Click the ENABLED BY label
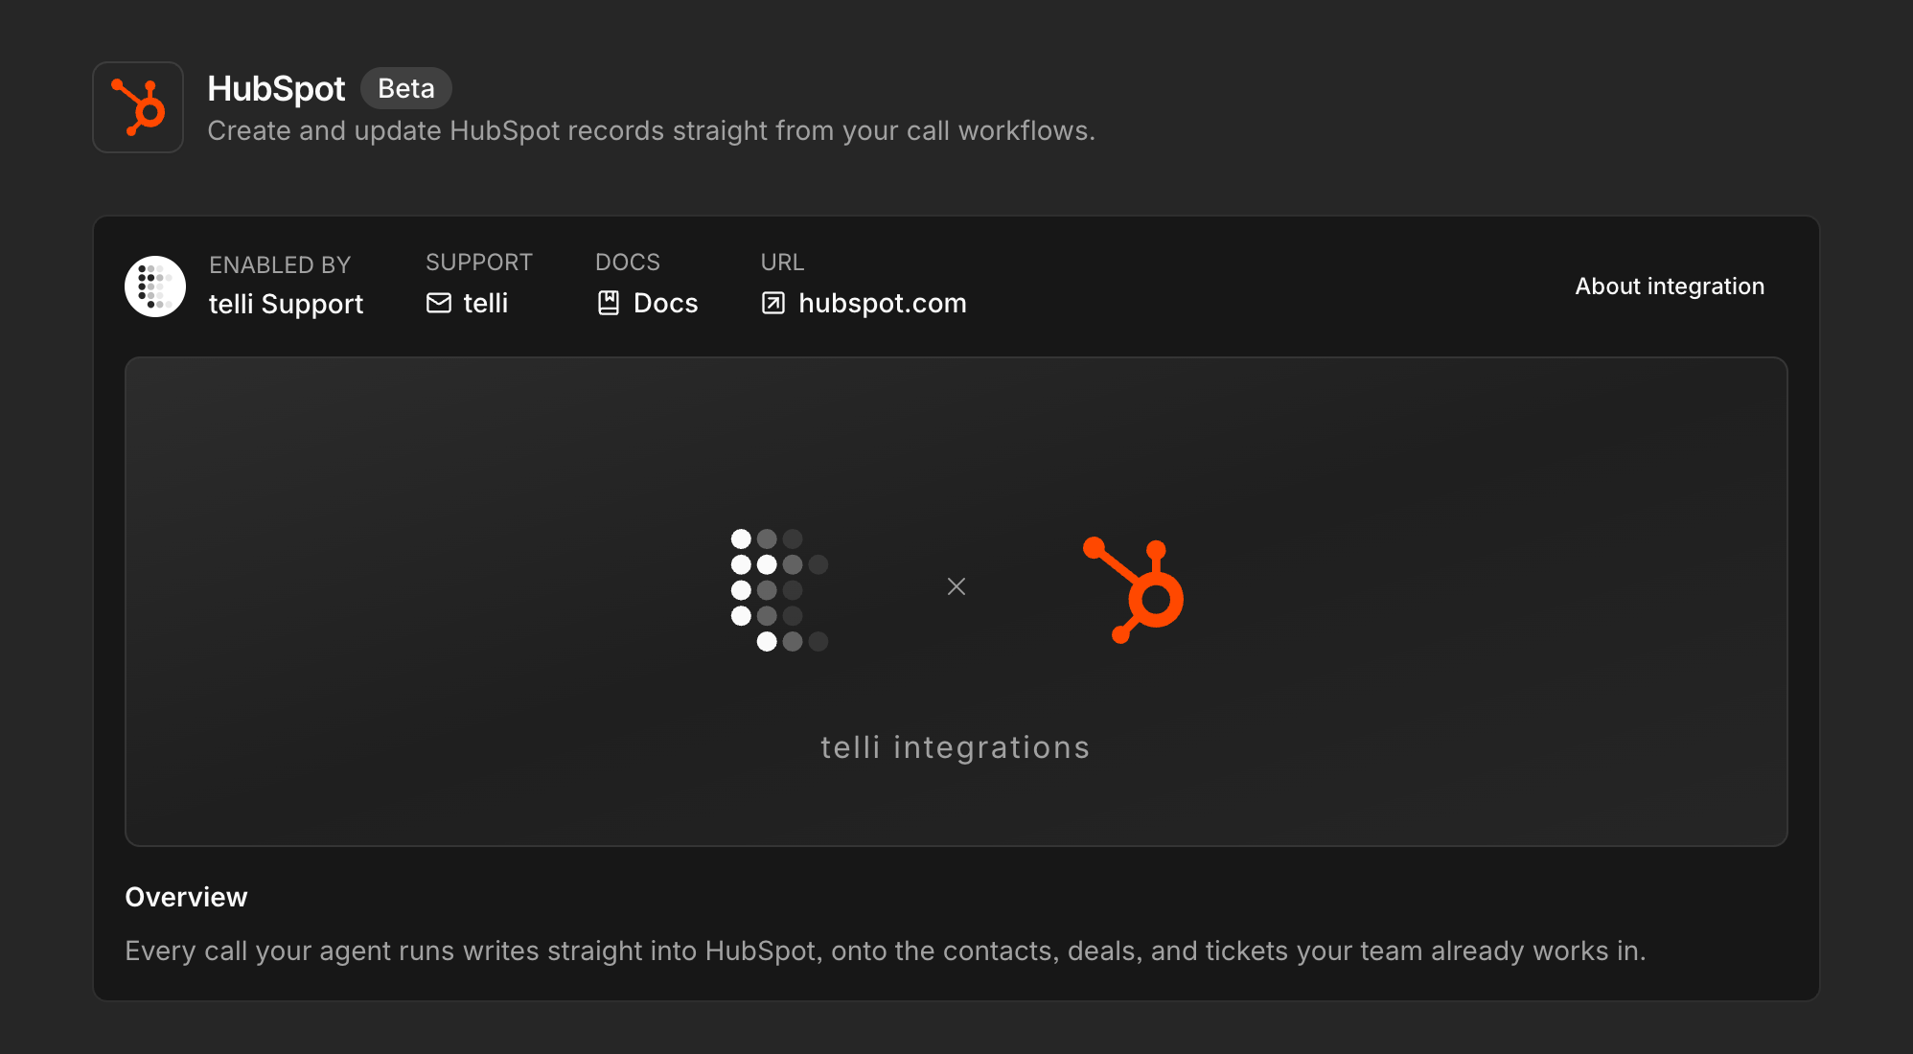This screenshot has height=1054, width=1913. click(280, 264)
